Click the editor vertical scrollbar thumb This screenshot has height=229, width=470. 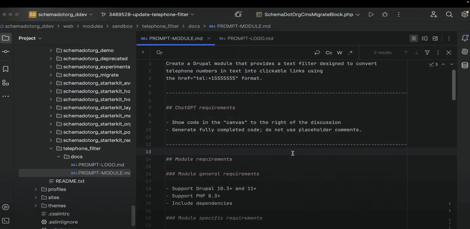(454, 85)
